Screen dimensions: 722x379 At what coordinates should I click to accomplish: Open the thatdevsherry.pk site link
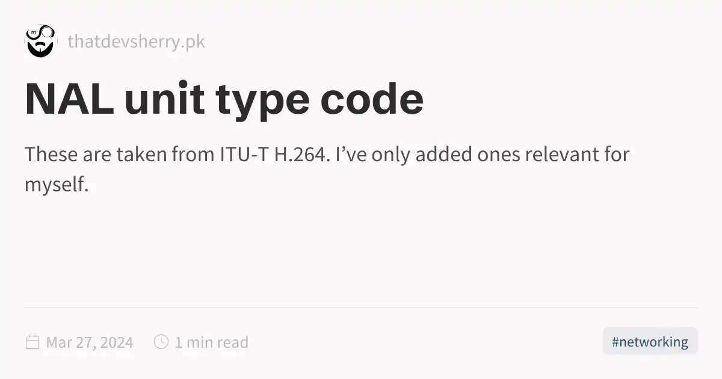pyautogui.click(x=136, y=42)
